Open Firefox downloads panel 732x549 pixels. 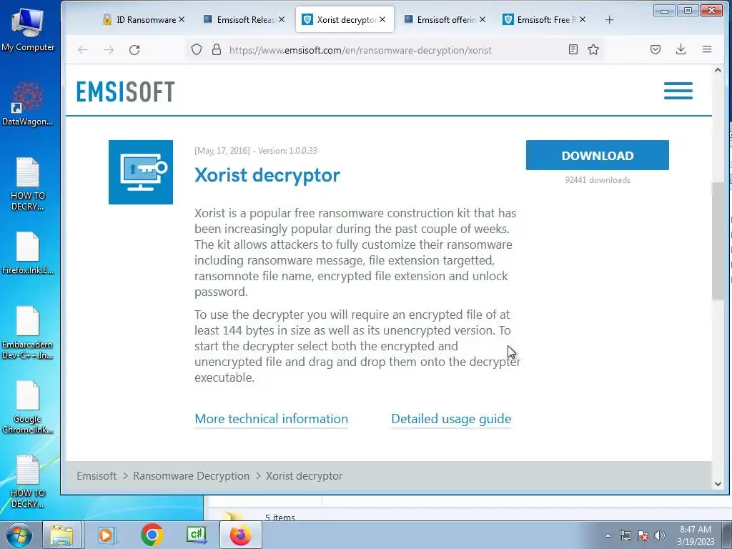[681, 49]
